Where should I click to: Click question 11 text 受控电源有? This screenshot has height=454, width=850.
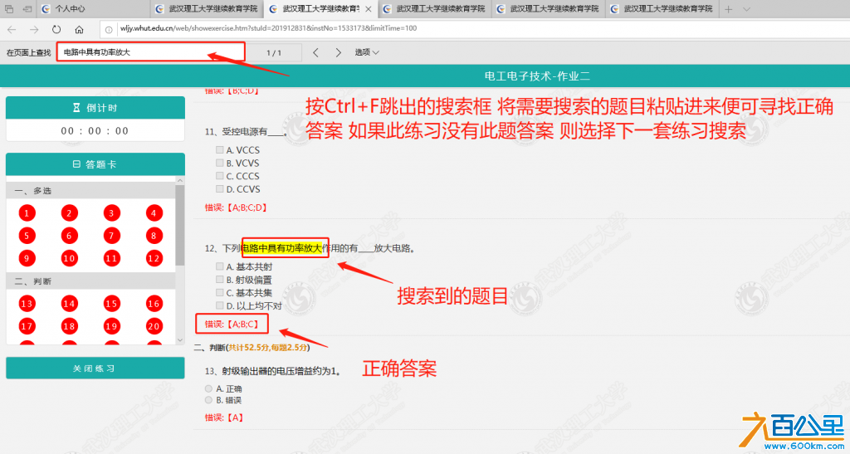click(x=245, y=132)
